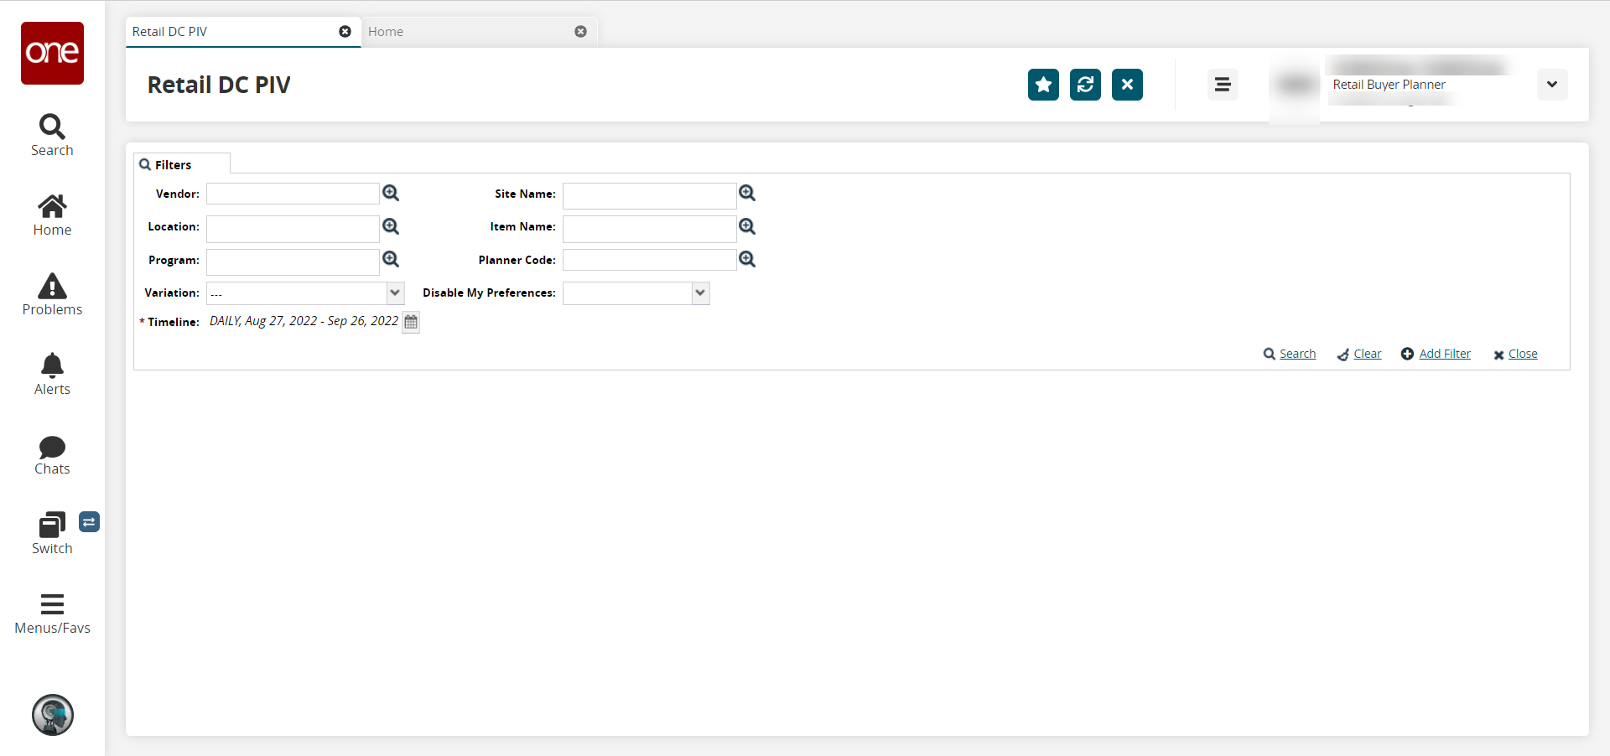This screenshot has height=756, width=1610.
Task: Click the blue swap badge near Switch
Action: pyautogui.click(x=89, y=522)
